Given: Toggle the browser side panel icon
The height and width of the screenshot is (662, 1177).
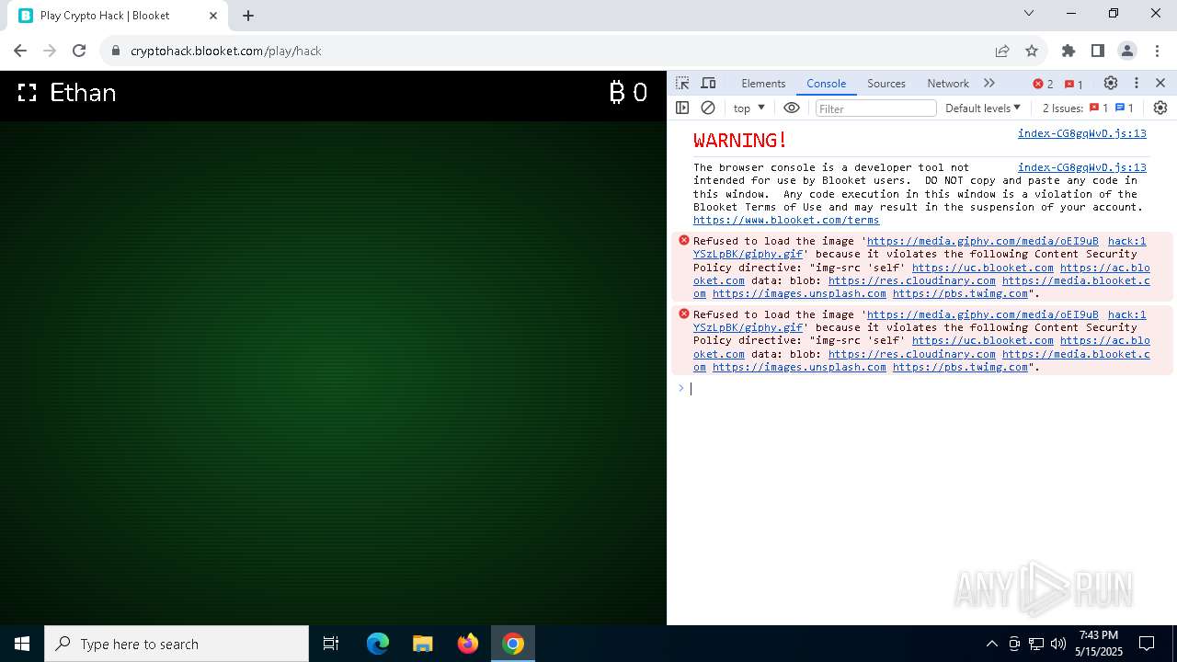Looking at the screenshot, I should [x=1098, y=51].
